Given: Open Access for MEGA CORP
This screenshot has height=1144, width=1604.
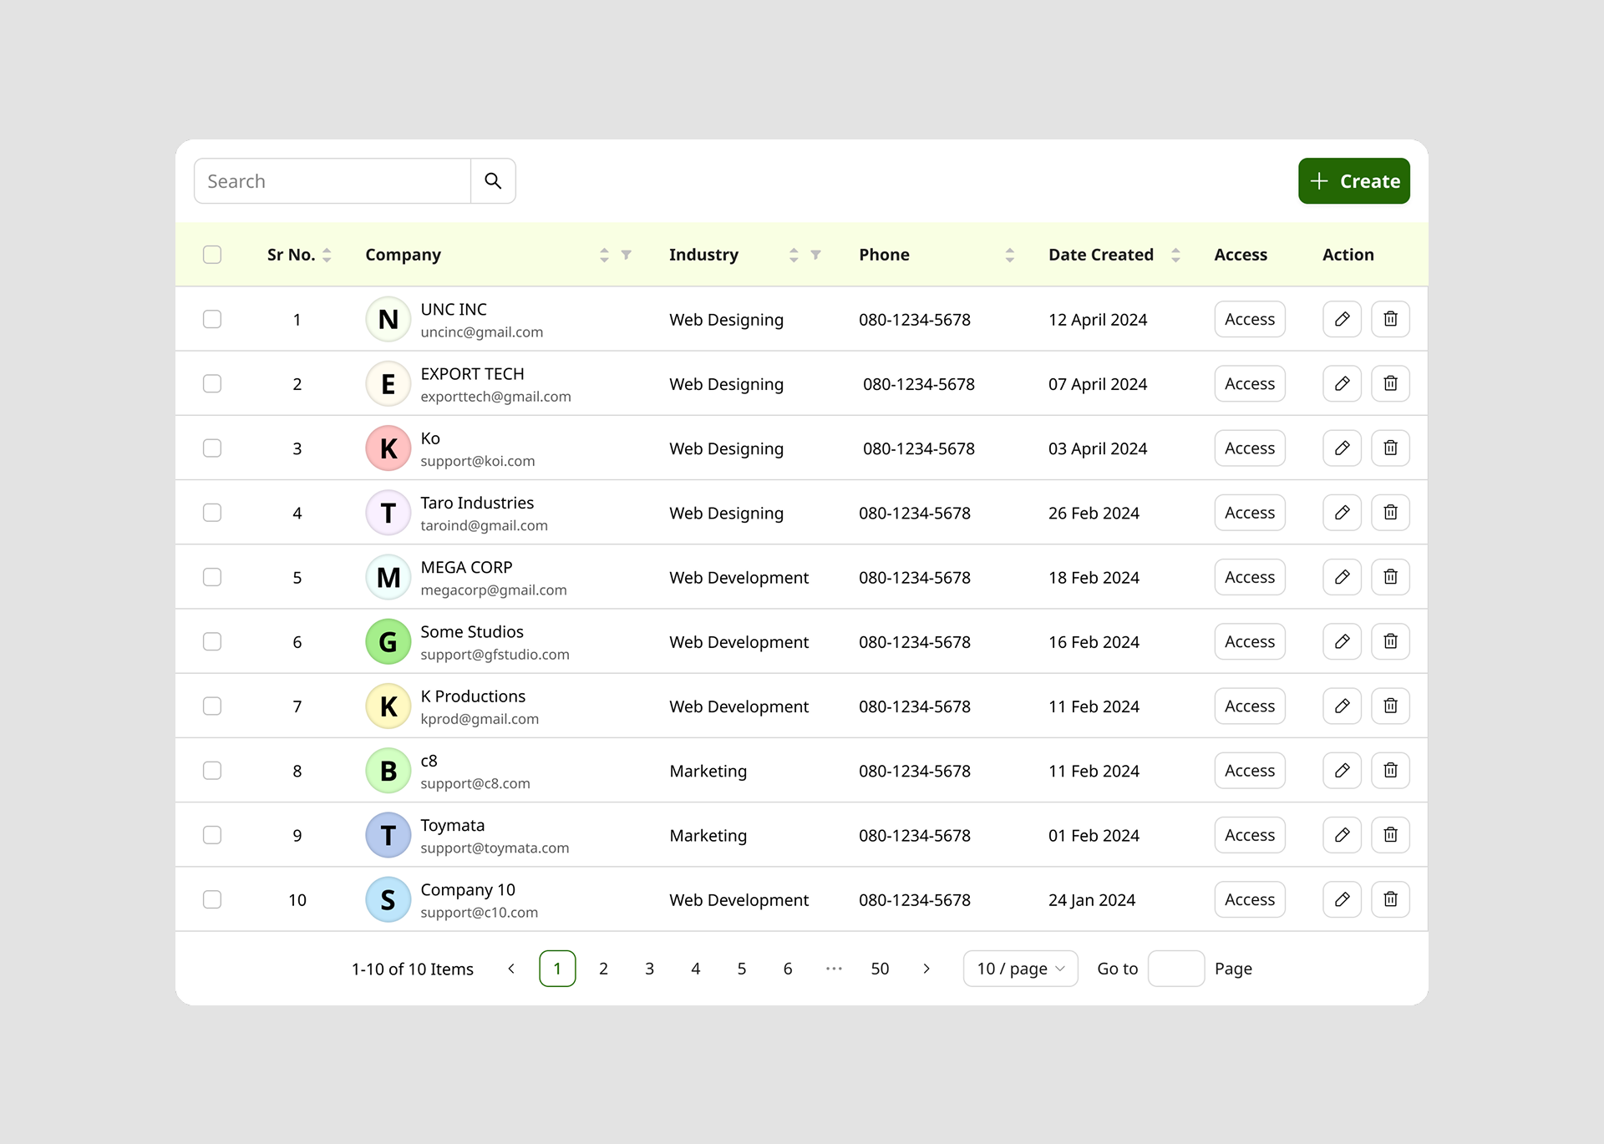Looking at the screenshot, I should tap(1249, 577).
